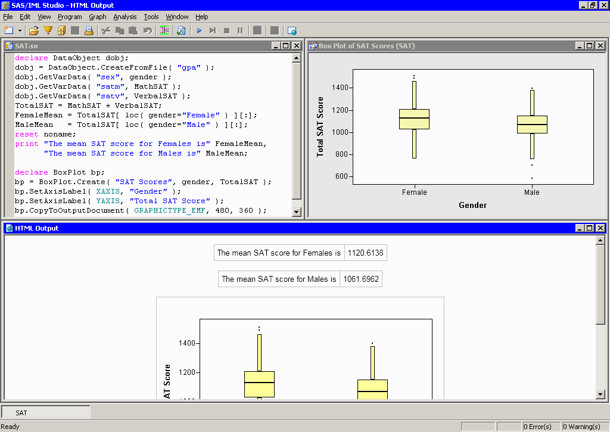Click the Cut scissors toolbar icon
This screenshot has width=610, height=432.
pos(106,30)
